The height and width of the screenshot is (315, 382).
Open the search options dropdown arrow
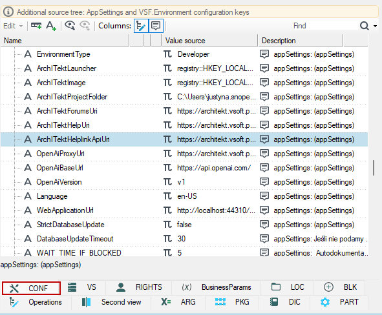click(375, 26)
